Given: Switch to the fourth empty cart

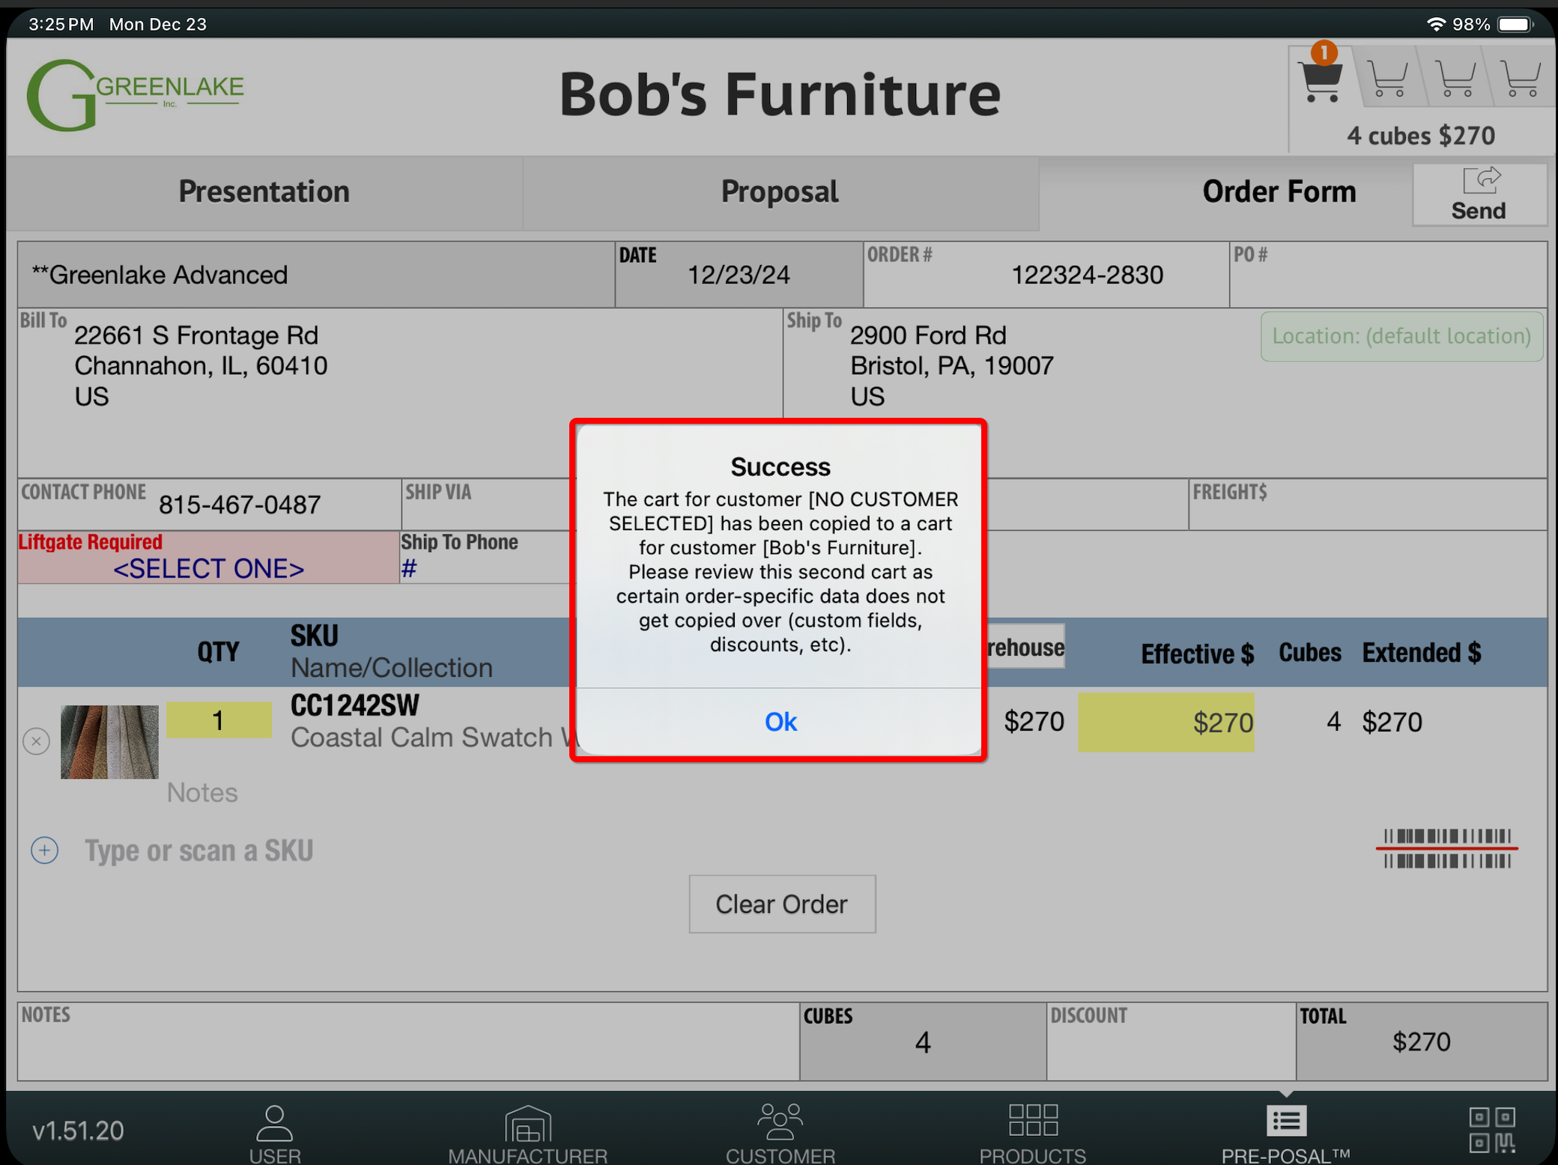Looking at the screenshot, I should tap(1521, 79).
